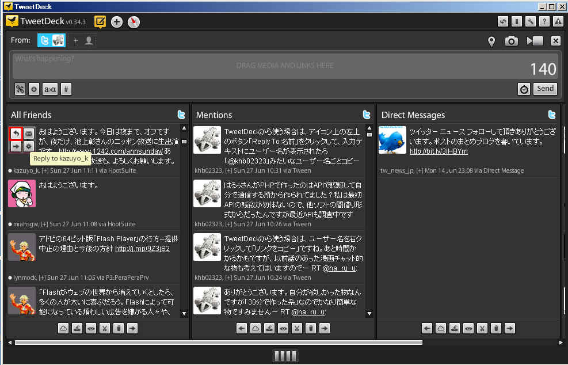
Task: Insert recent hashtag with # button
Action: point(66,89)
